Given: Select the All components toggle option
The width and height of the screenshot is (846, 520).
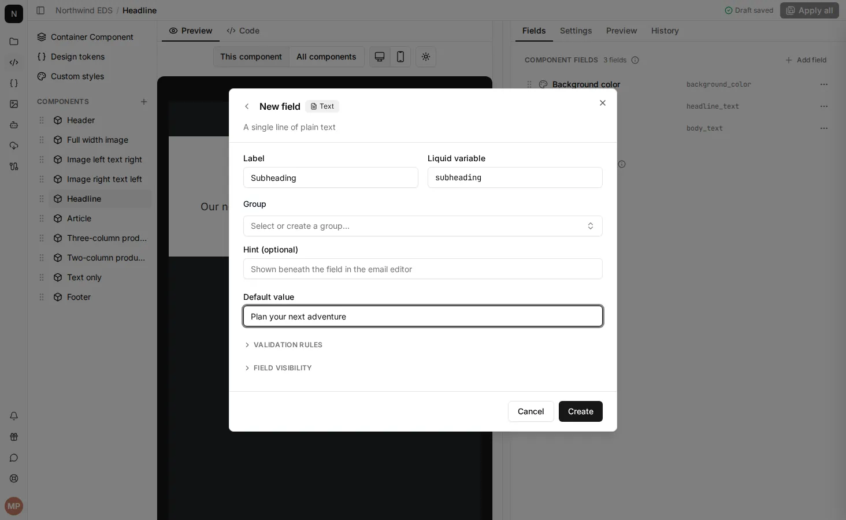Looking at the screenshot, I should click(x=326, y=57).
